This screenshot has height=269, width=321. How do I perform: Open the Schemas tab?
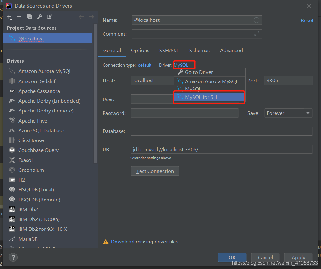click(x=199, y=51)
